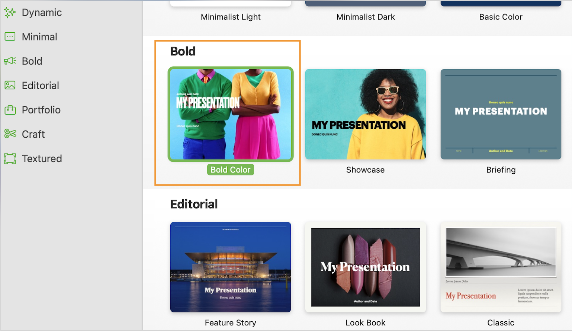Screen dimensions: 572x331
Task: Click the Dynamic sparkle icon in sidebar
Action: click(10, 12)
